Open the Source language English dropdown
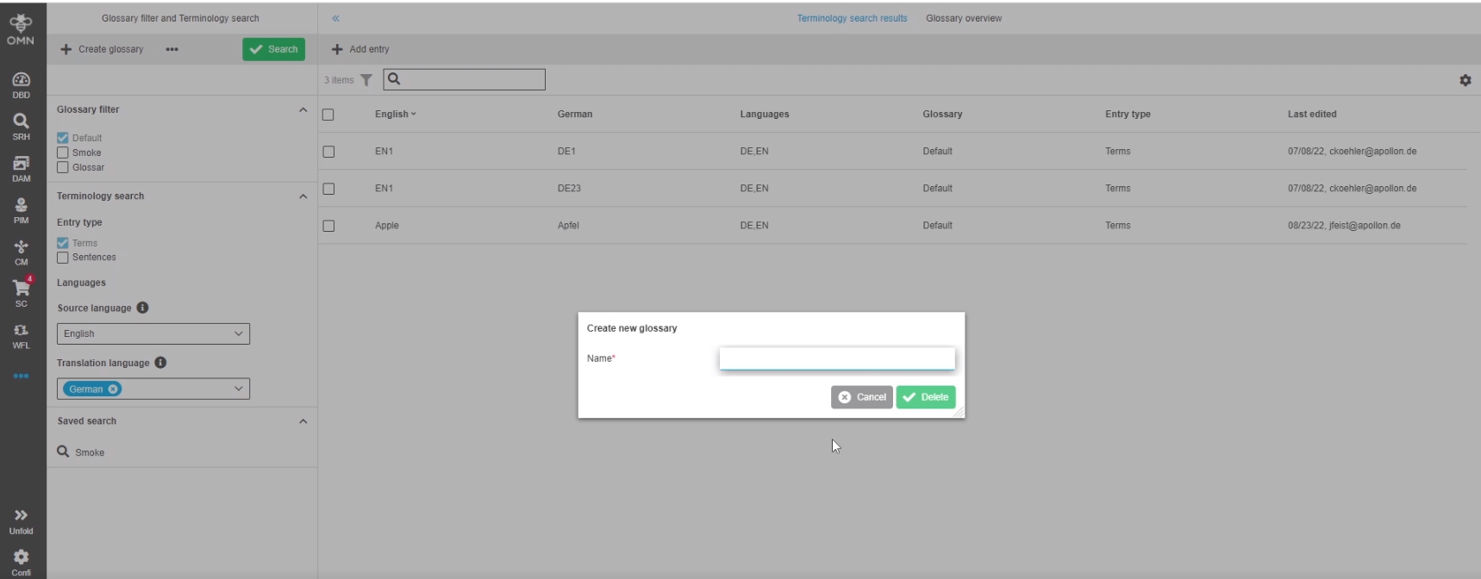 [x=153, y=333]
